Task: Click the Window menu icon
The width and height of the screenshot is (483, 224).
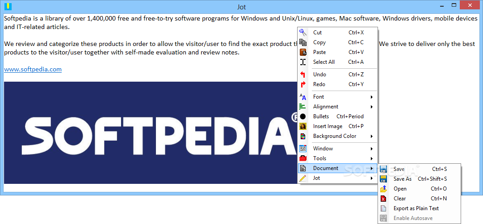Action: tap(303, 149)
